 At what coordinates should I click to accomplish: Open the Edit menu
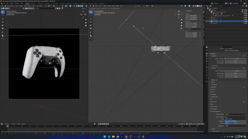coord(7,3)
